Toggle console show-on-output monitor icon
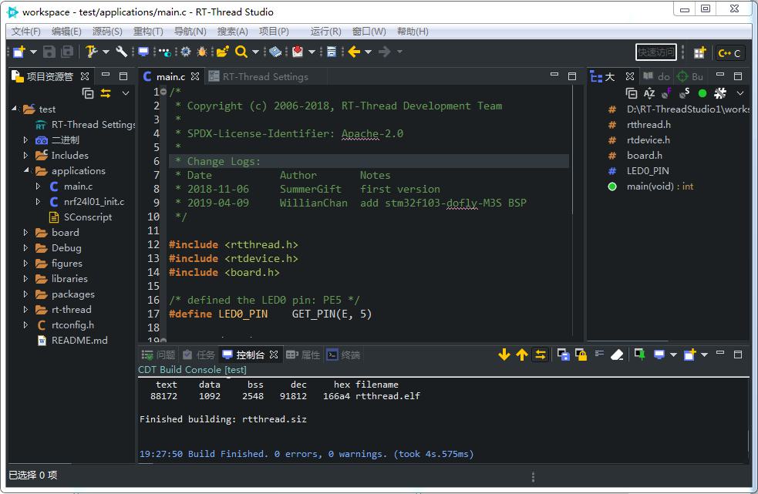The height and width of the screenshot is (494, 758). tap(659, 355)
